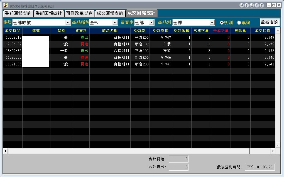The height and width of the screenshot is (177, 284).
Task: Close the window using the X button
Action: pyautogui.click(x=279, y=5)
